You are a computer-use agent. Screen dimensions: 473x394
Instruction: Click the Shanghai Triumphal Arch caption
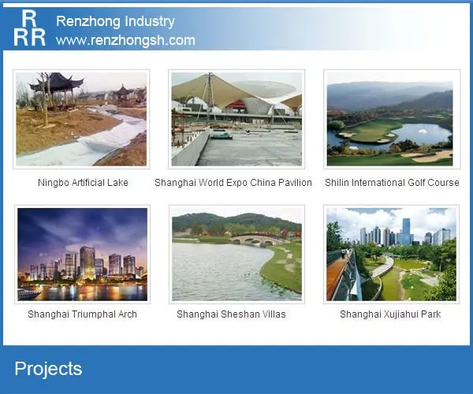tap(82, 314)
